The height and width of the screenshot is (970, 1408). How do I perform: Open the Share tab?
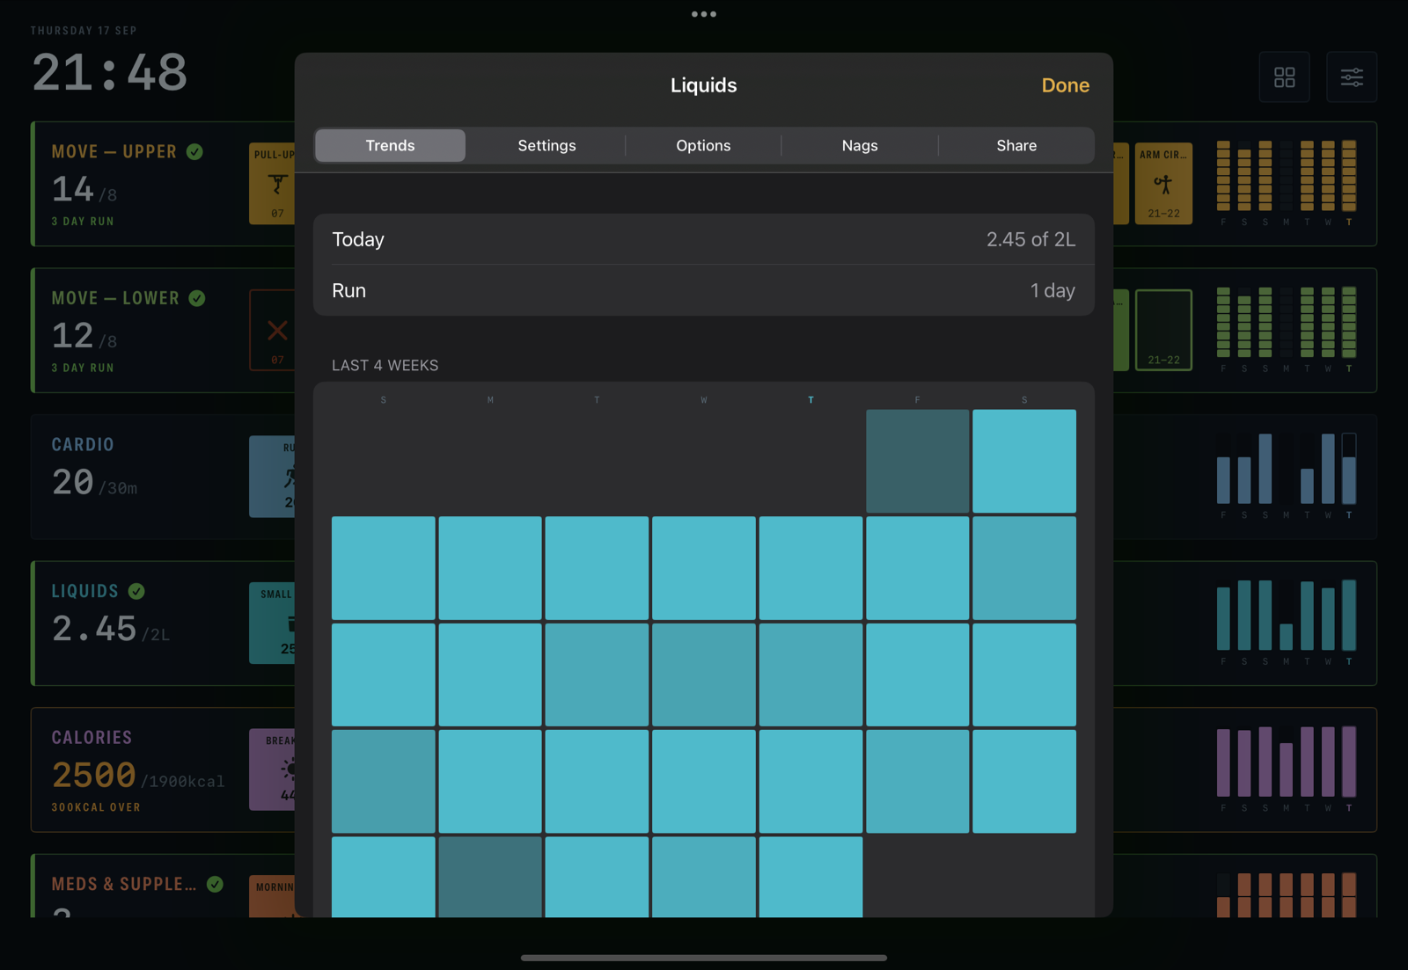(x=1016, y=146)
